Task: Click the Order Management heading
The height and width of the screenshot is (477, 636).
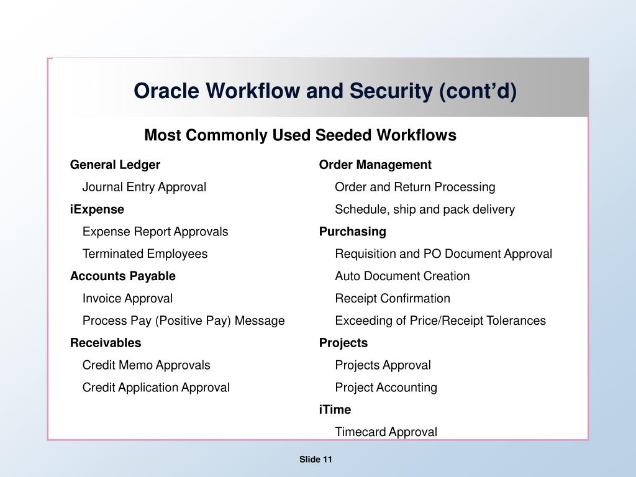Action: pos(375,165)
